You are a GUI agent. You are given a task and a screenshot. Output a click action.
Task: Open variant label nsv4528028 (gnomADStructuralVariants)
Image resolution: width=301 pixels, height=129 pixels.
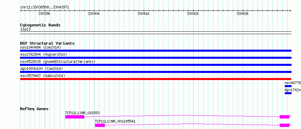point(58,61)
